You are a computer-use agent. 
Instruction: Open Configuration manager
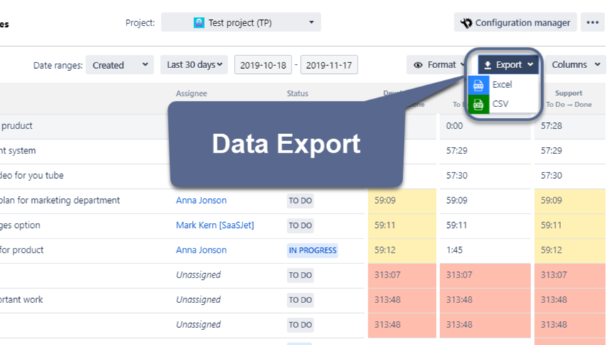tap(516, 23)
